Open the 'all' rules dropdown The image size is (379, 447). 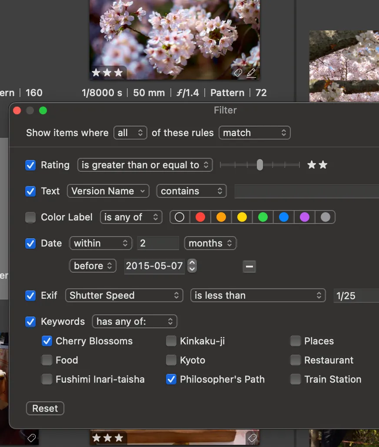click(x=130, y=133)
